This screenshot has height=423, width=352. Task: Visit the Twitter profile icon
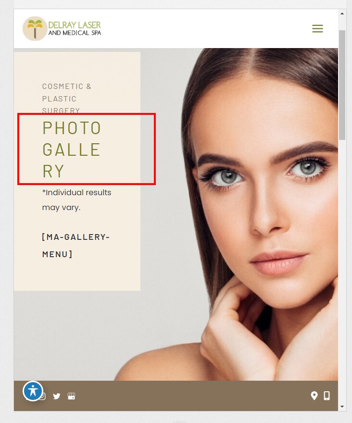pos(56,396)
